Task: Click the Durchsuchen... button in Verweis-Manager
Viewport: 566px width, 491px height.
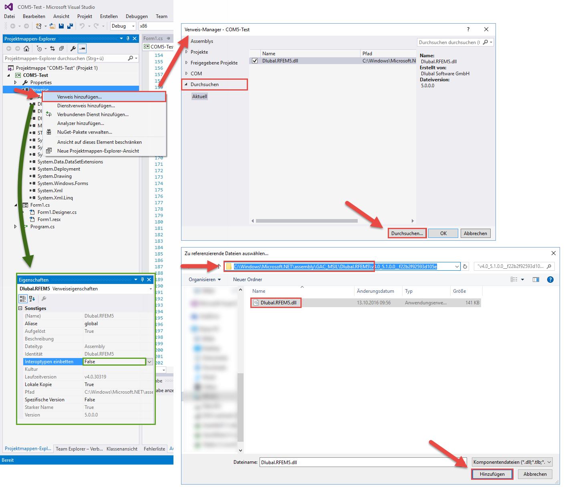Action: 407,233
